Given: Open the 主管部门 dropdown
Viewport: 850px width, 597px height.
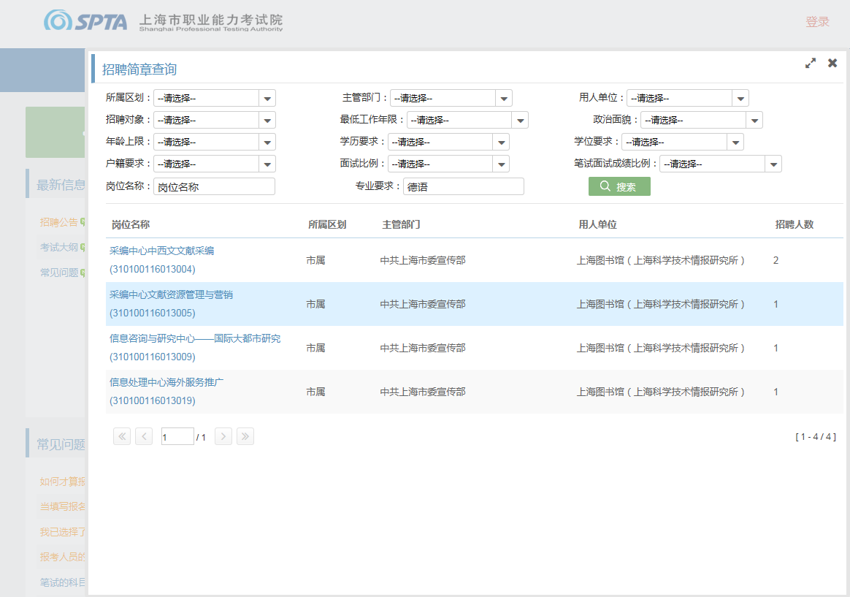Looking at the screenshot, I should pyautogui.click(x=451, y=98).
